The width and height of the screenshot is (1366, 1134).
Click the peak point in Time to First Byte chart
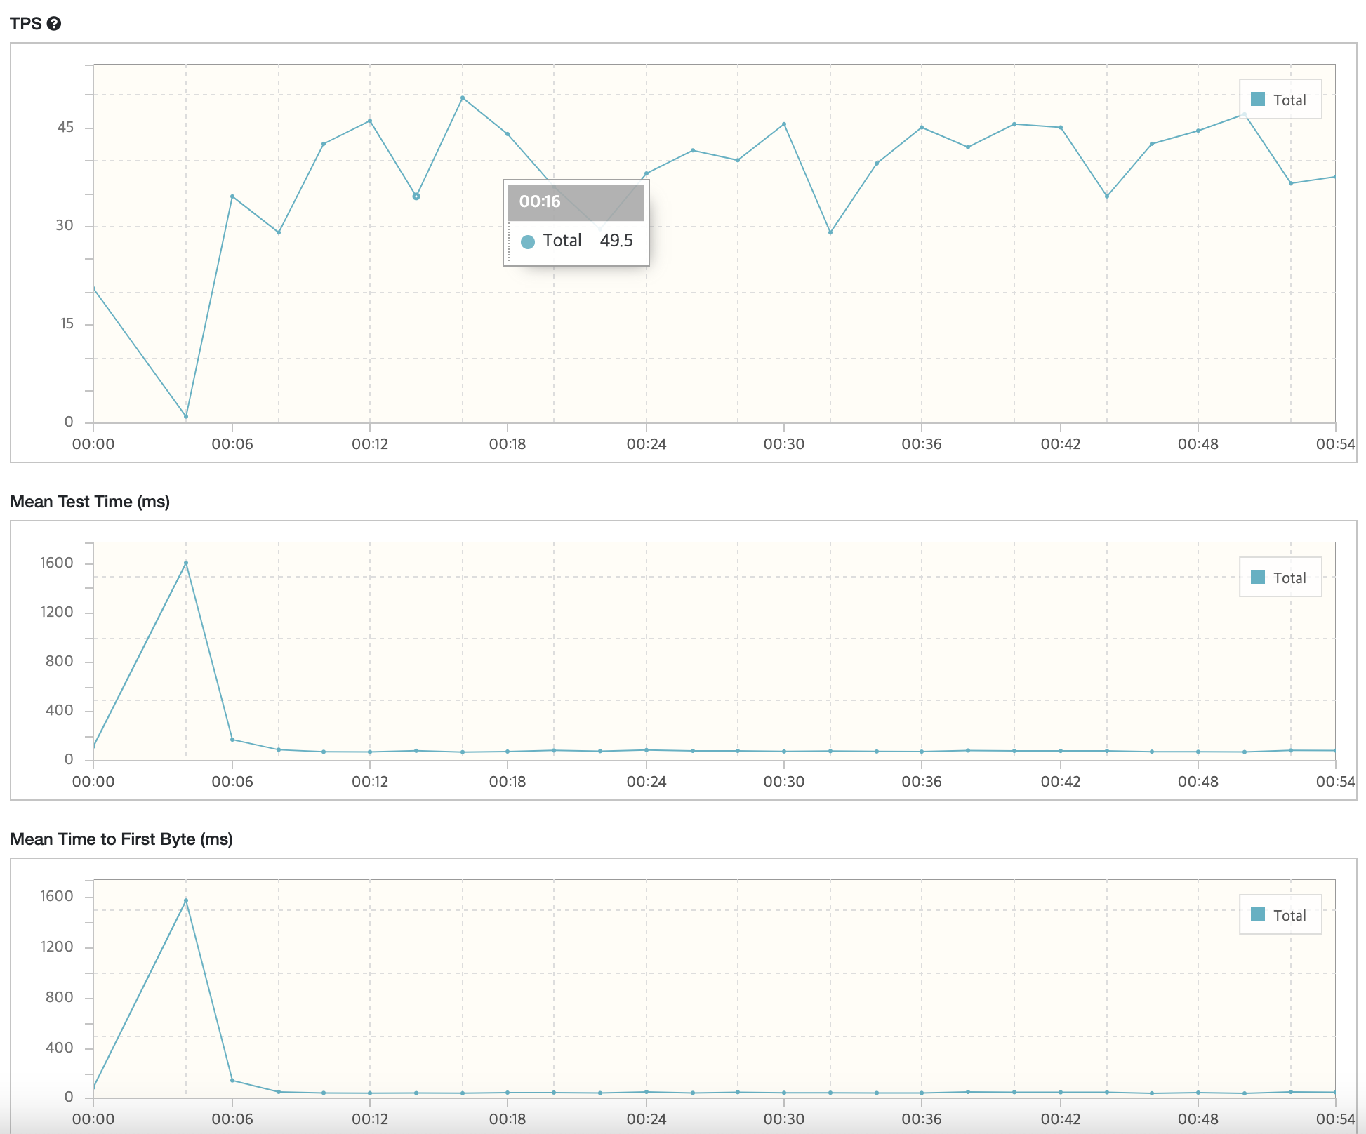click(186, 900)
